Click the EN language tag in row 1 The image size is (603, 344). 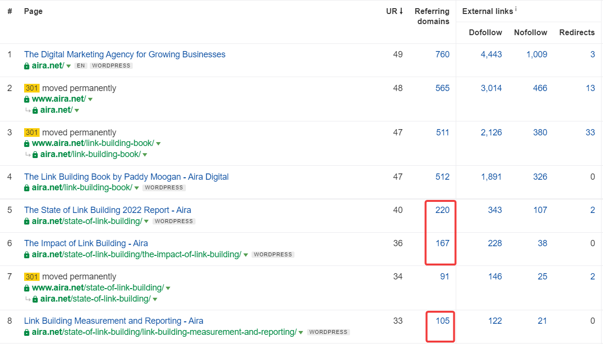81,66
